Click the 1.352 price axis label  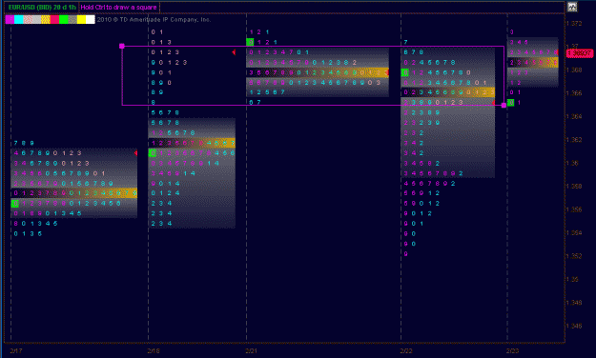point(574,256)
